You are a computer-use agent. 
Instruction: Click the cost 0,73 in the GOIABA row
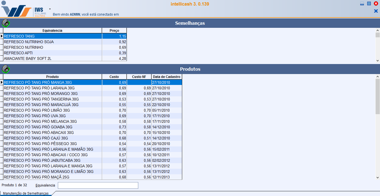click(x=114, y=127)
